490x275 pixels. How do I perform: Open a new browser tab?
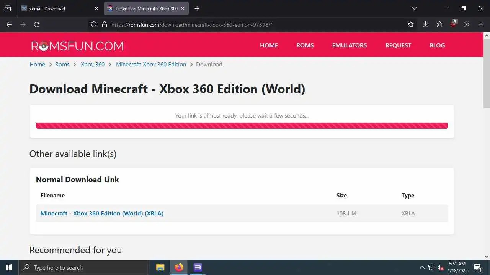[197, 8]
